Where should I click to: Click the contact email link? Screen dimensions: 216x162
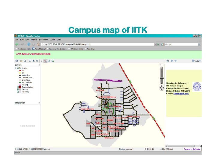click(181, 94)
